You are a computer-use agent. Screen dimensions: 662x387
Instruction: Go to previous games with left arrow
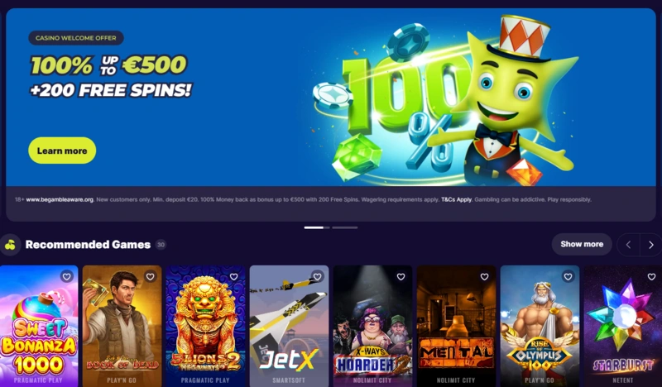(628, 244)
